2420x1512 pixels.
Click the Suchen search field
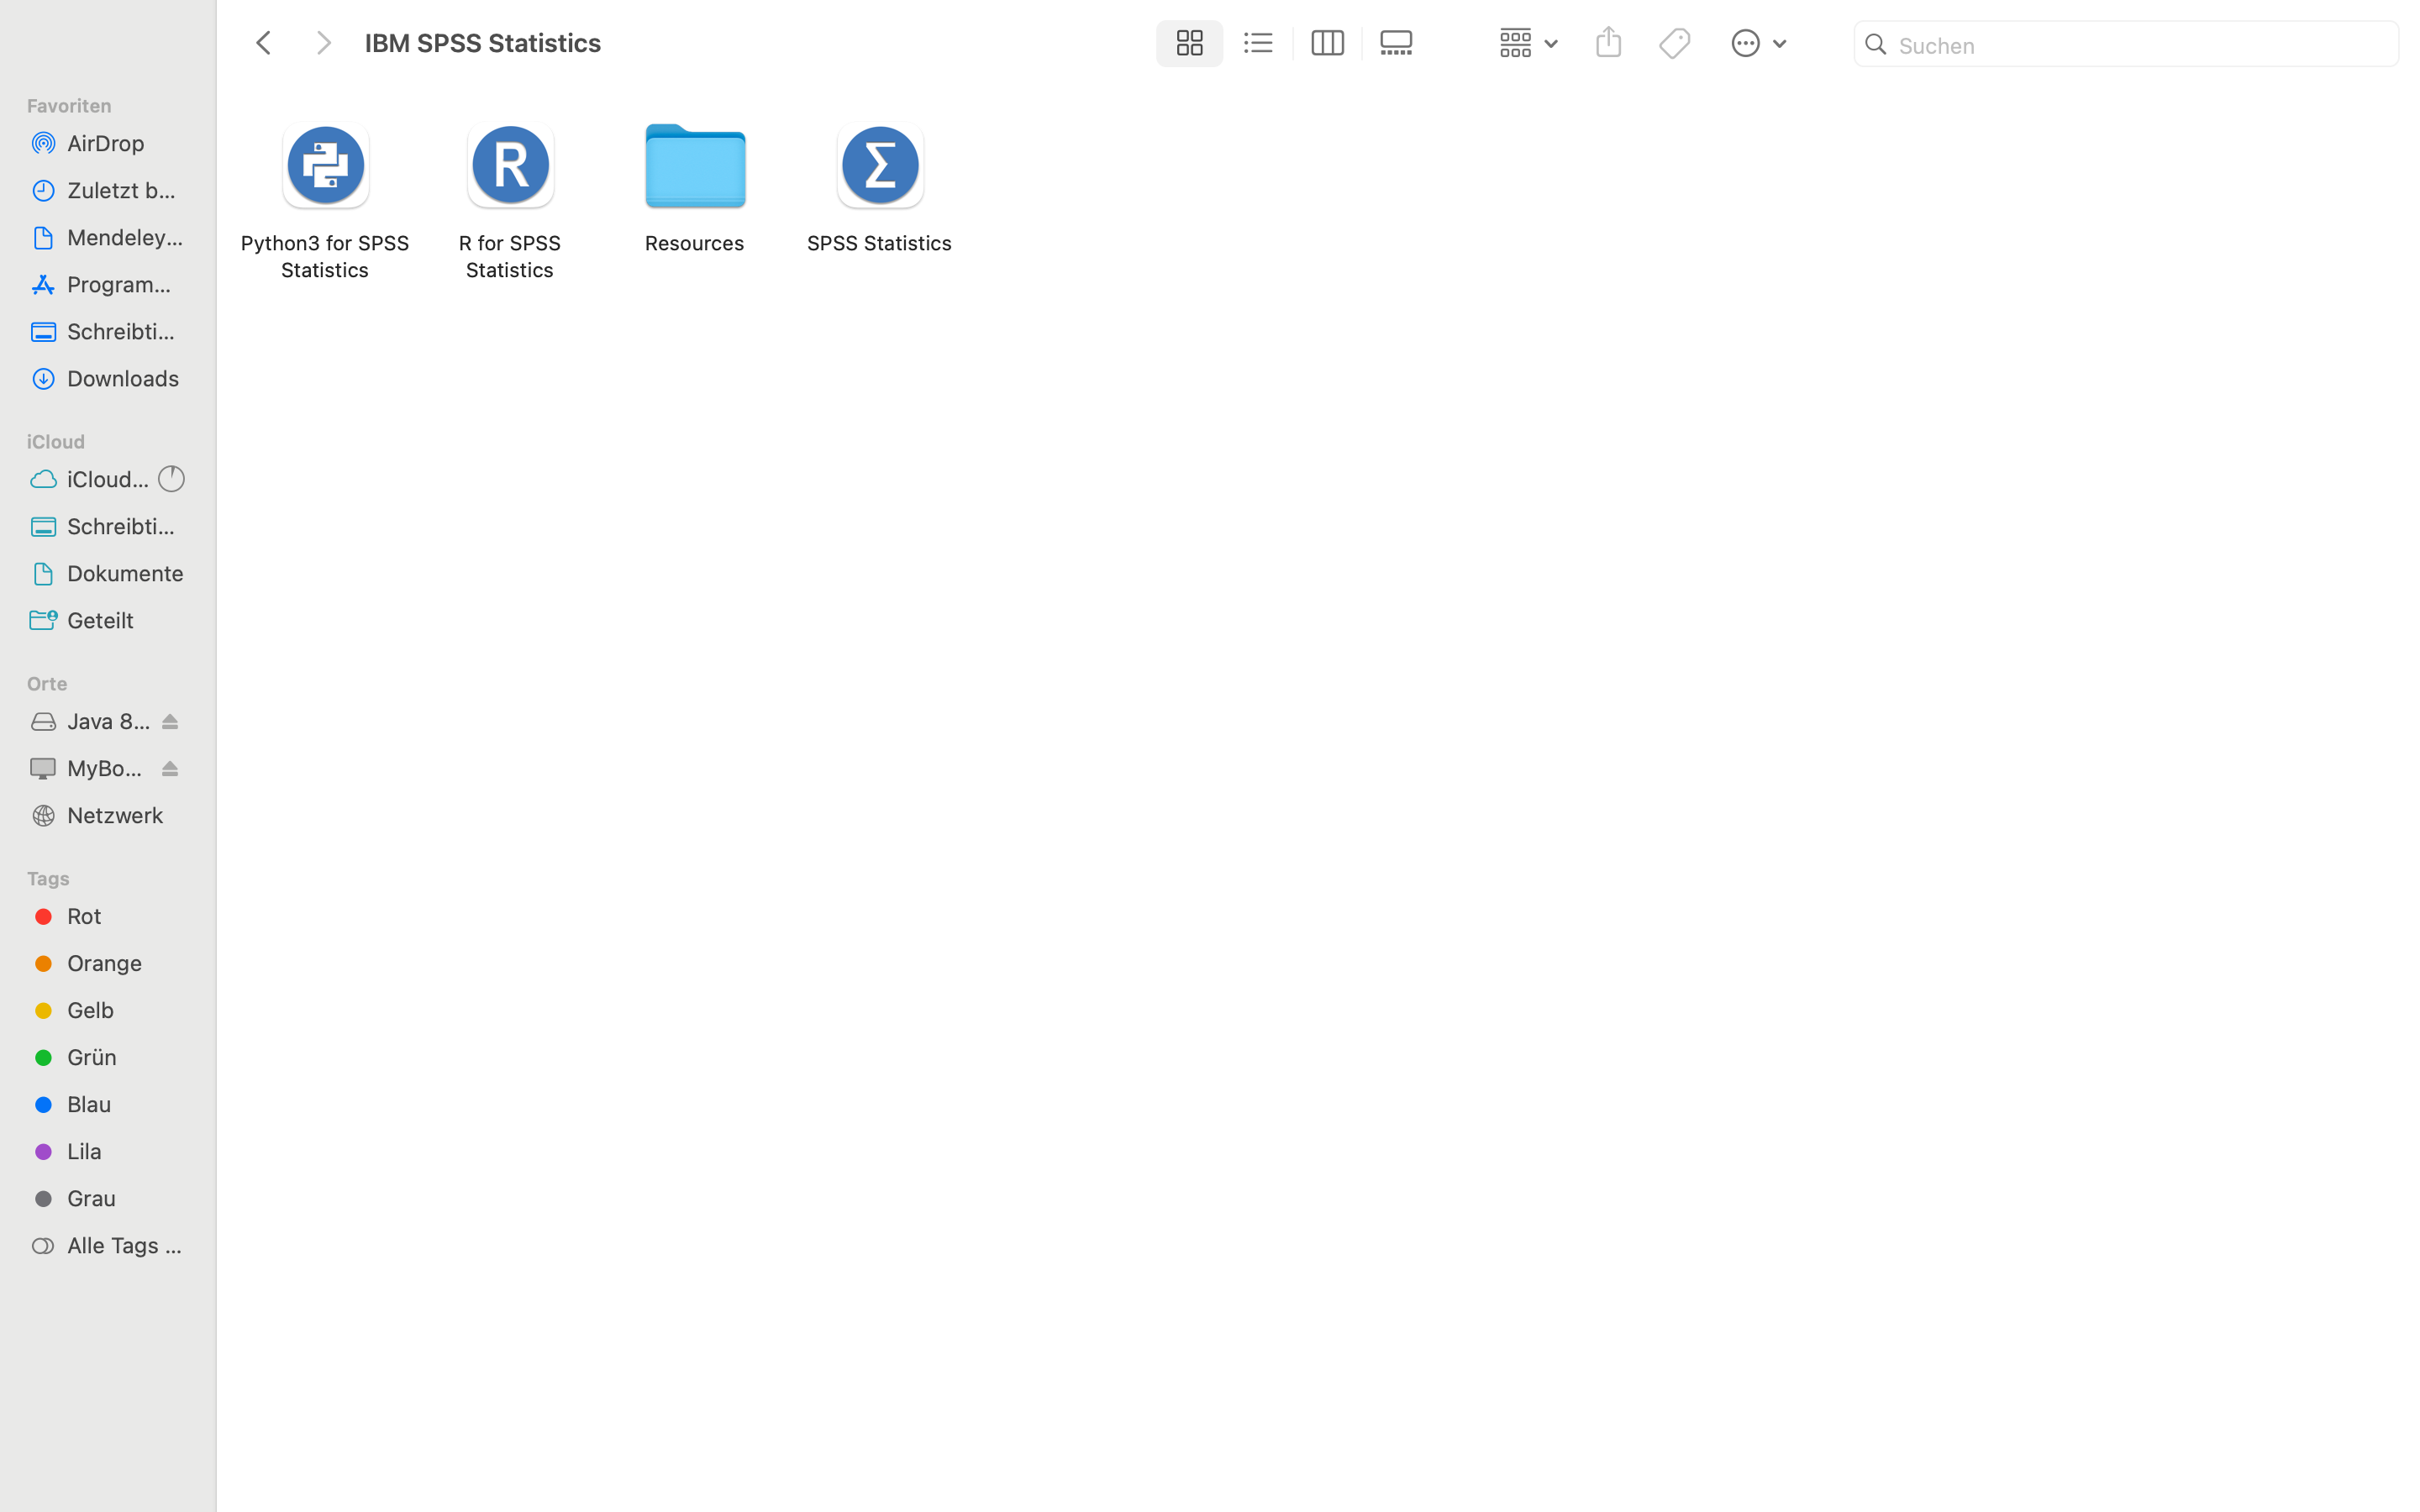point(2140,45)
